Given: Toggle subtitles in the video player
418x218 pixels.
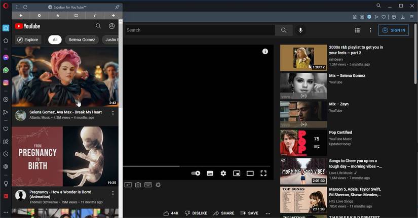Looking at the screenshot, I should 210,173.
